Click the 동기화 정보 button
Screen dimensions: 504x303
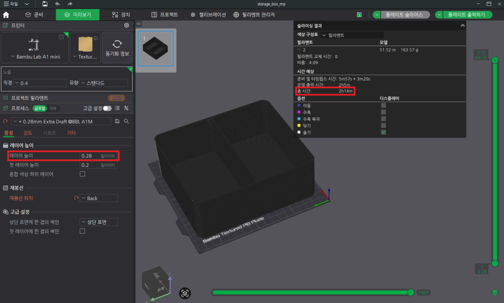(x=117, y=48)
